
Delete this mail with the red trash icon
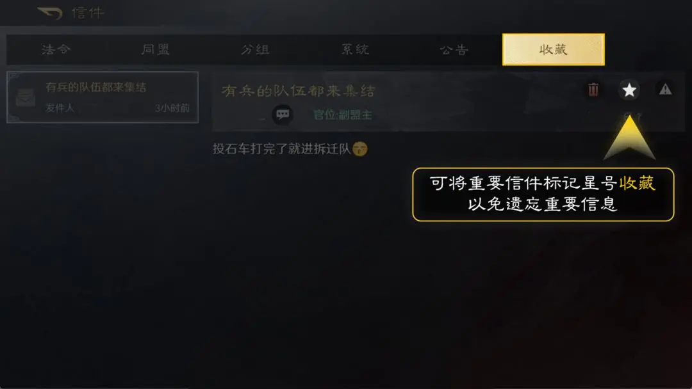click(x=593, y=90)
